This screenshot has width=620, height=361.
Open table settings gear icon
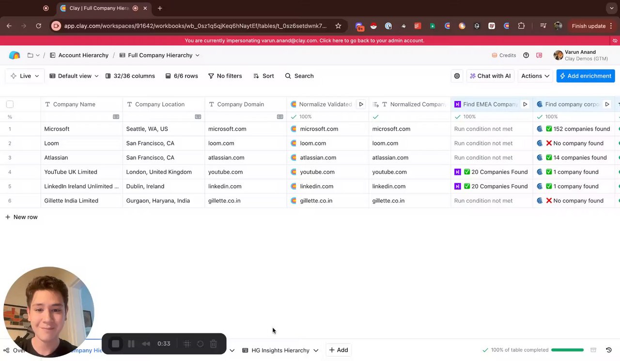click(457, 76)
